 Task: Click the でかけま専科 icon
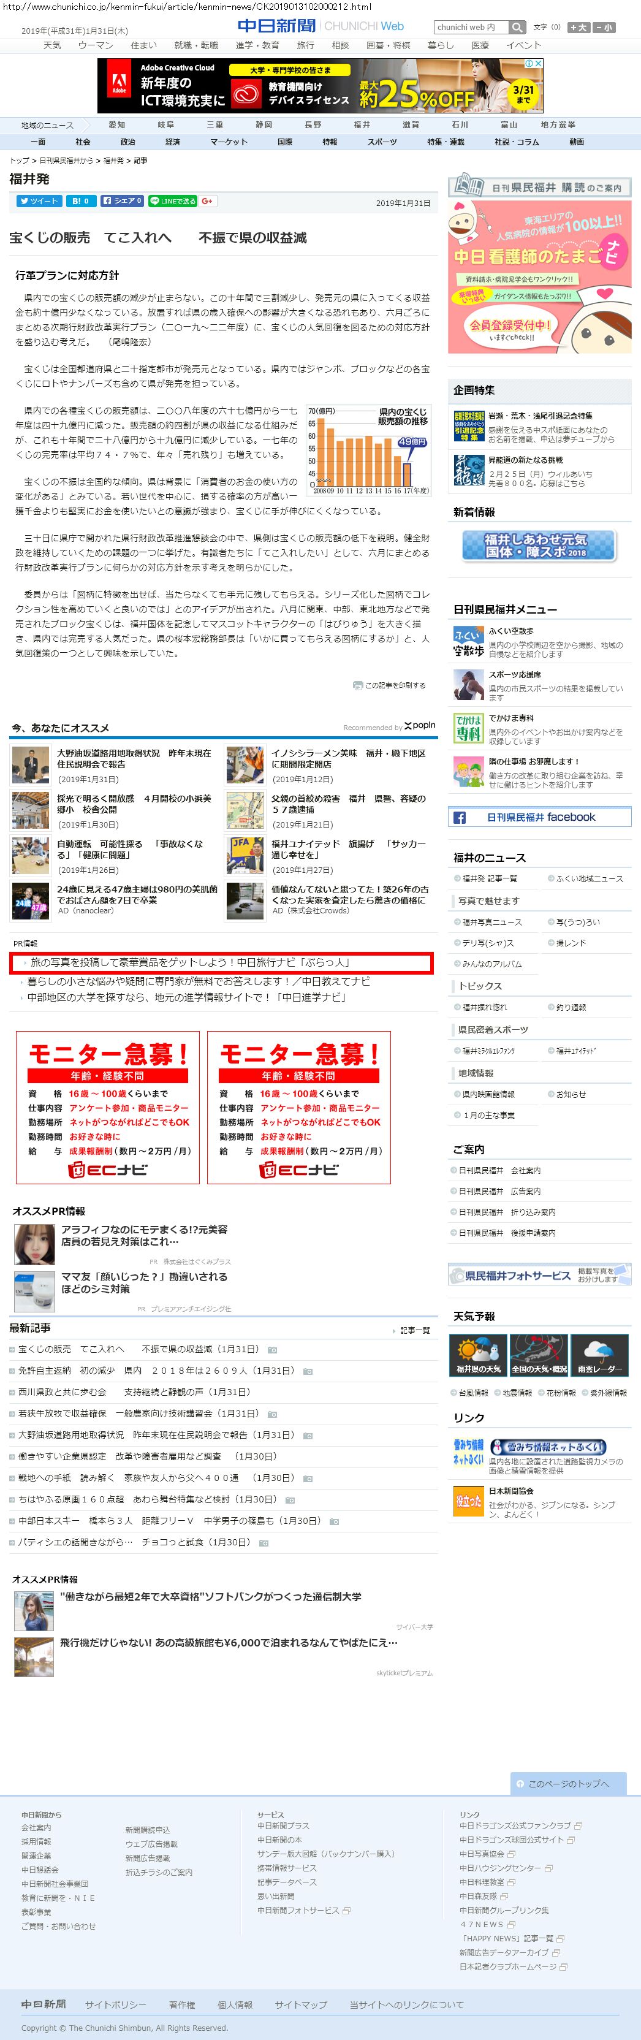click(x=468, y=729)
